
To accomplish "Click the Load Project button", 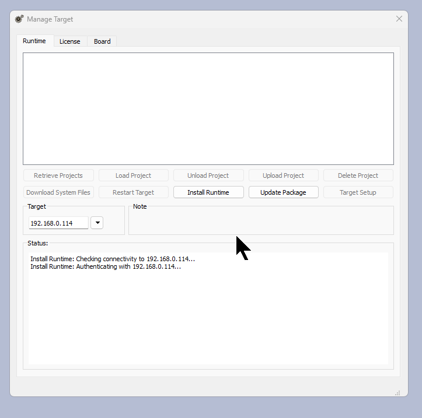I will tap(133, 175).
